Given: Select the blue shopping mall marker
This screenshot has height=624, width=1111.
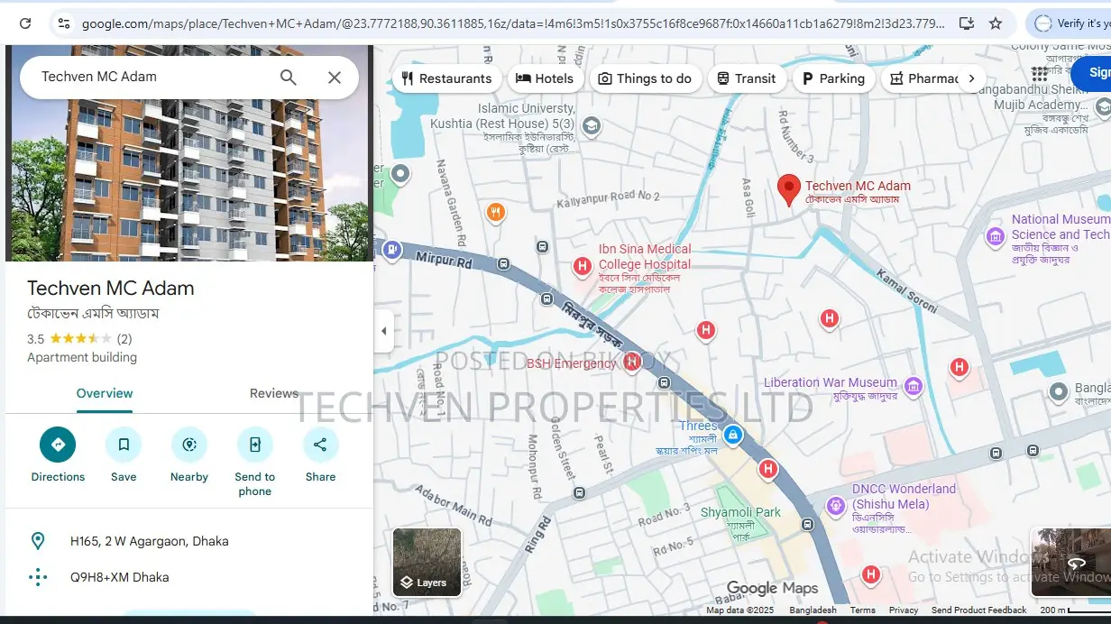Looking at the screenshot, I should tap(733, 435).
